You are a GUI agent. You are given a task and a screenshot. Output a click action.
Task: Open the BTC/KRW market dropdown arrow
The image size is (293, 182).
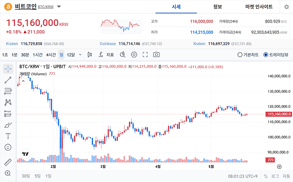point(59,7)
